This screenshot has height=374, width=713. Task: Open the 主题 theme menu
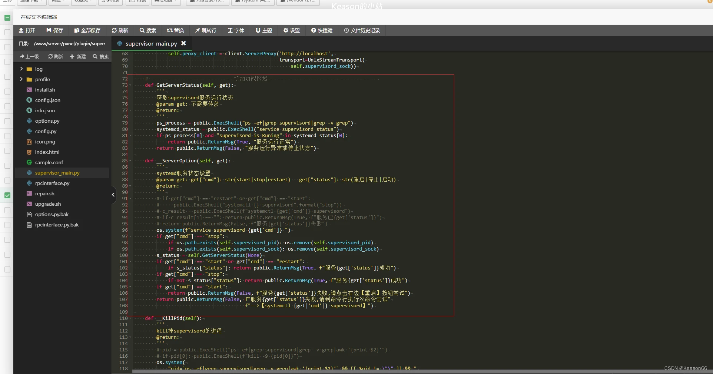coord(263,30)
